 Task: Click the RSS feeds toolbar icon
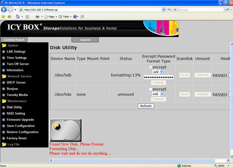click(x=27, y=17)
